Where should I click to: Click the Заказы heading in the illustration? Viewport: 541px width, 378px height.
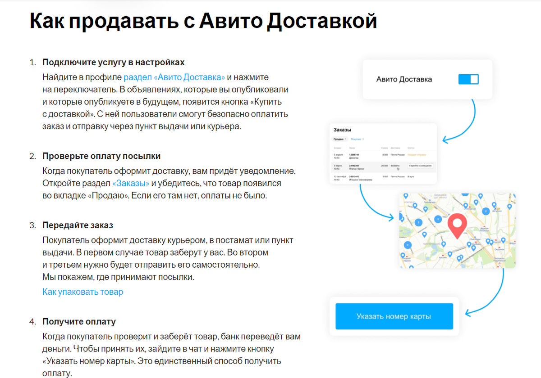[342, 130]
